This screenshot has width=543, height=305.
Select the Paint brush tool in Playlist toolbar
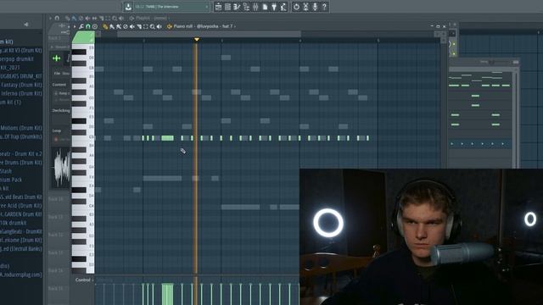74,18
